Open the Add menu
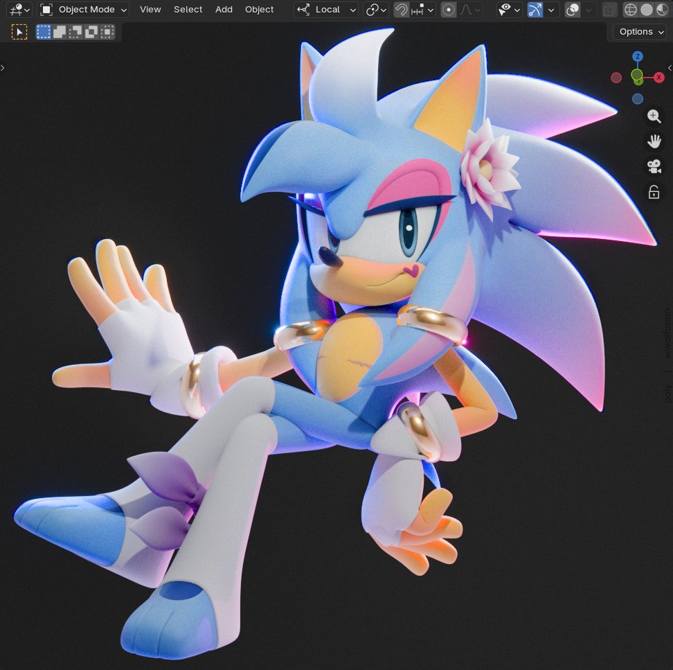The height and width of the screenshot is (670, 673). (x=224, y=10)
